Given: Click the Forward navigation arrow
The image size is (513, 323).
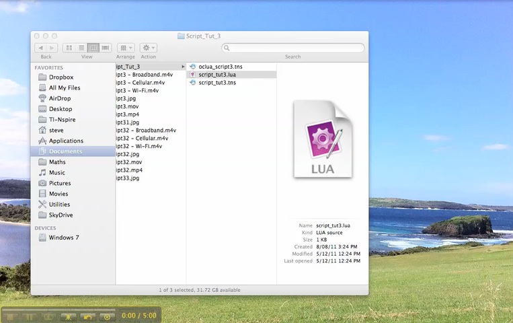Looking at the screenshot, I should point(52,48).
